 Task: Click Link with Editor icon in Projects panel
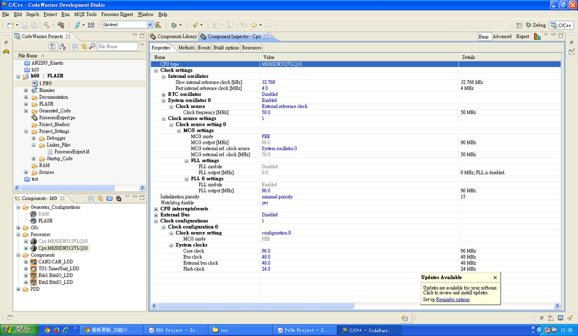click(x=84, y=46)
